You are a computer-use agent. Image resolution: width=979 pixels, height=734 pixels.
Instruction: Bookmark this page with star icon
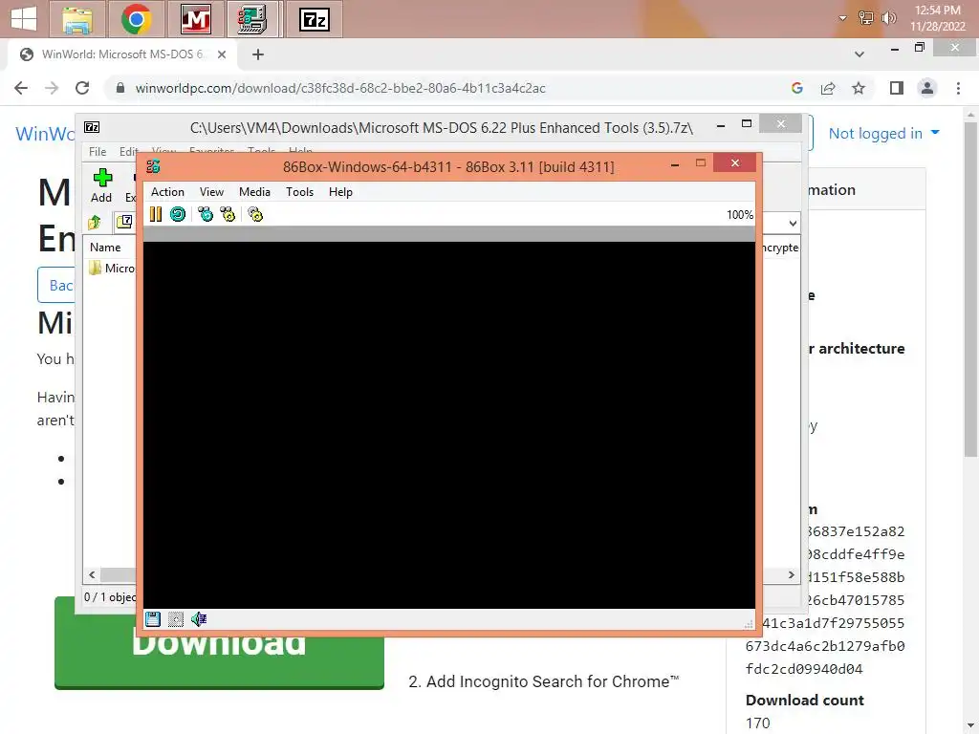pos(859,88)
